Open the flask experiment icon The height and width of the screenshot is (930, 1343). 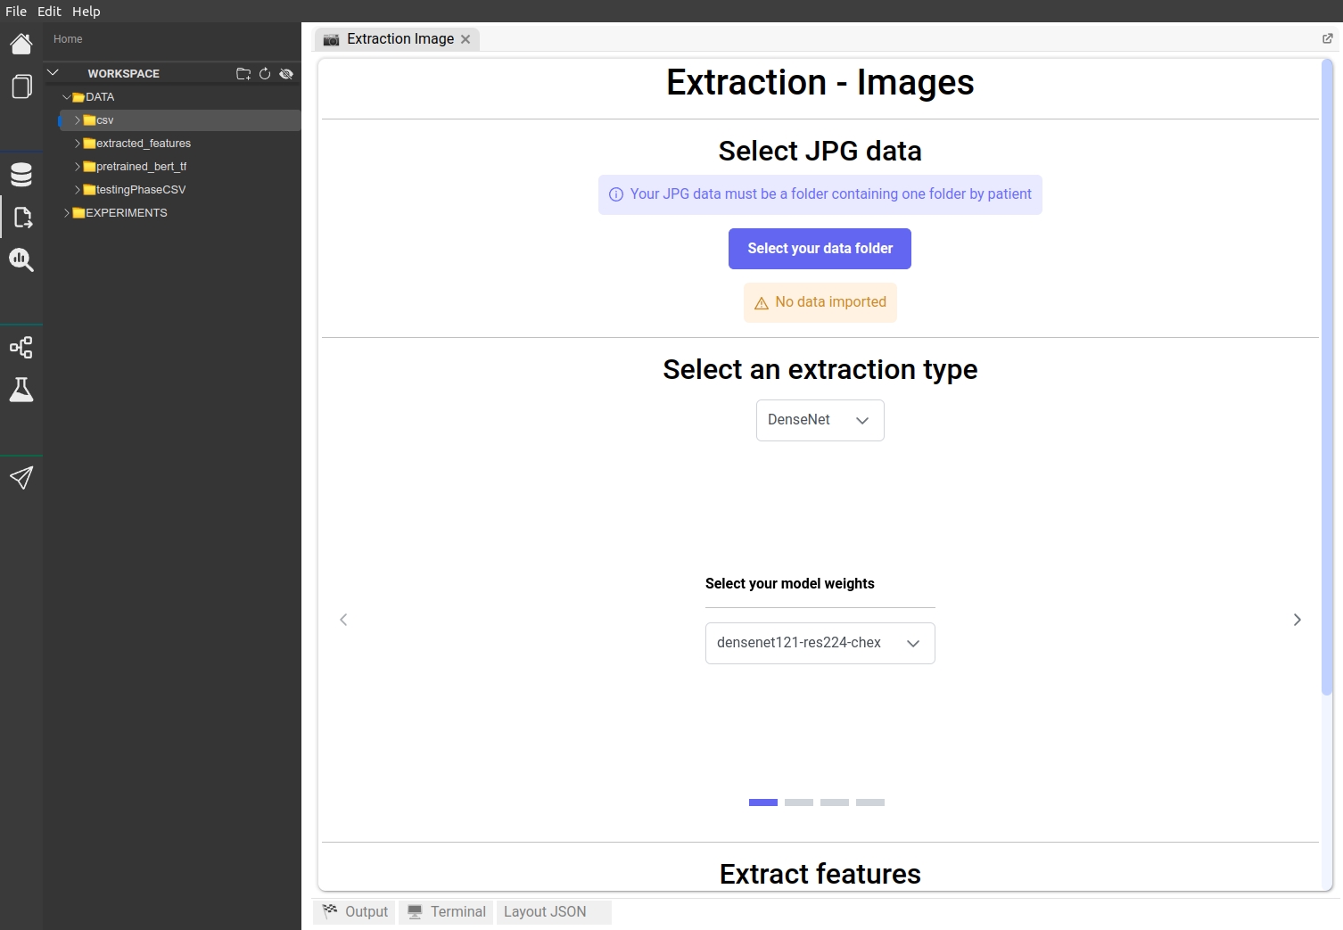[x=21, y=390]
